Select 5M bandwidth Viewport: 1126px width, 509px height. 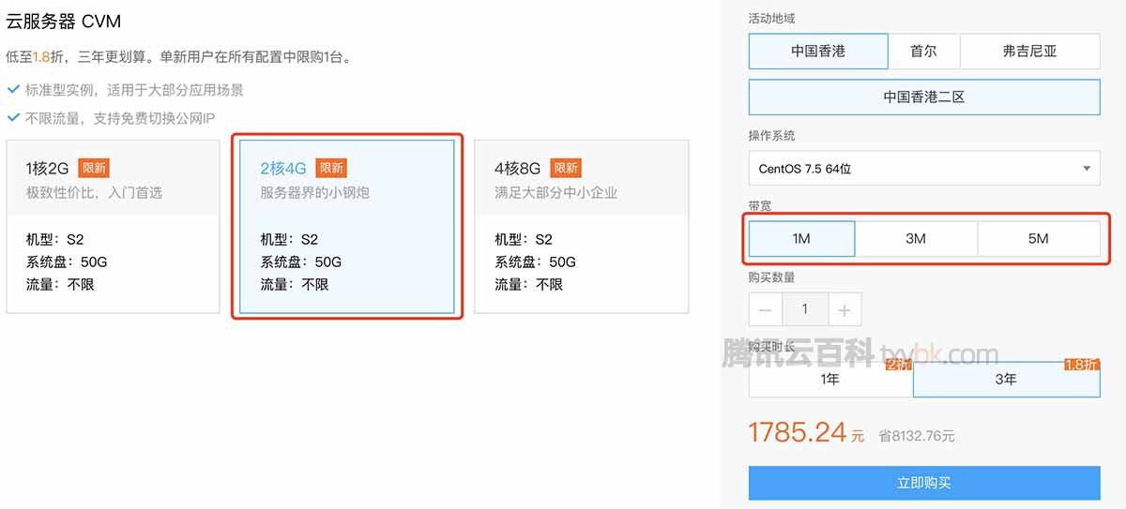point(1039,239)
